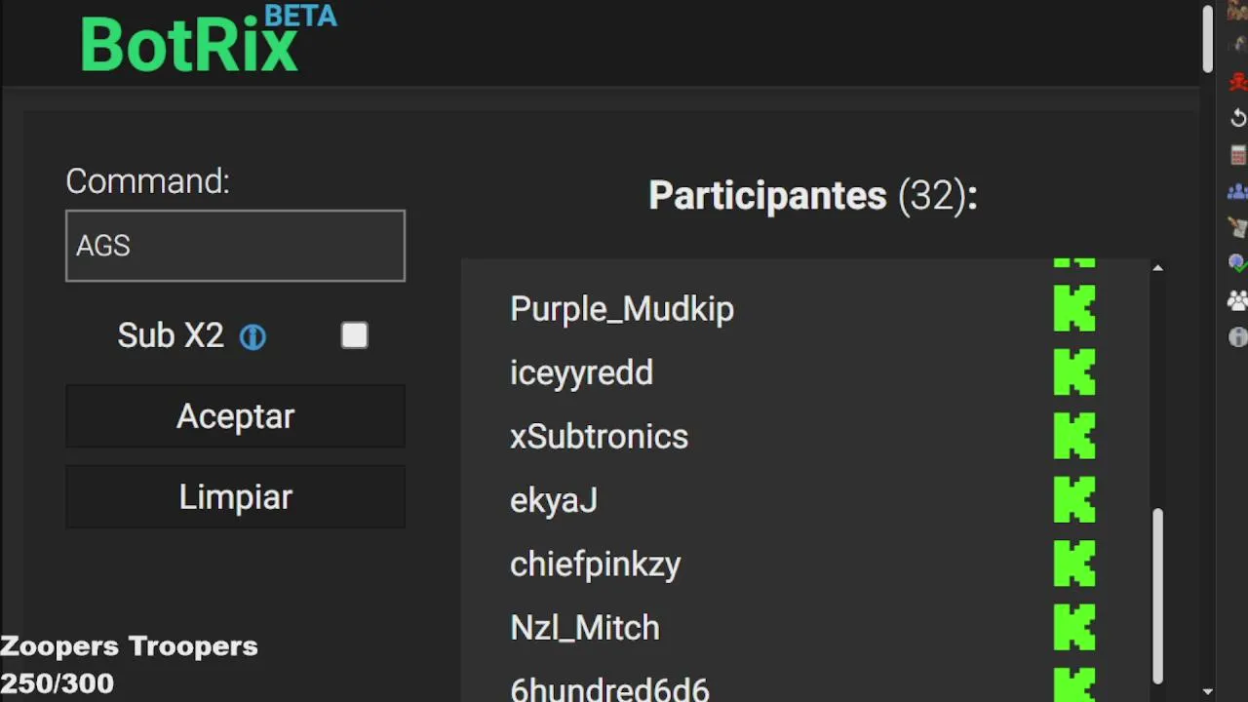Enable the Sub X2 checkbox
1248x702 pixels.
click(355, 336)
